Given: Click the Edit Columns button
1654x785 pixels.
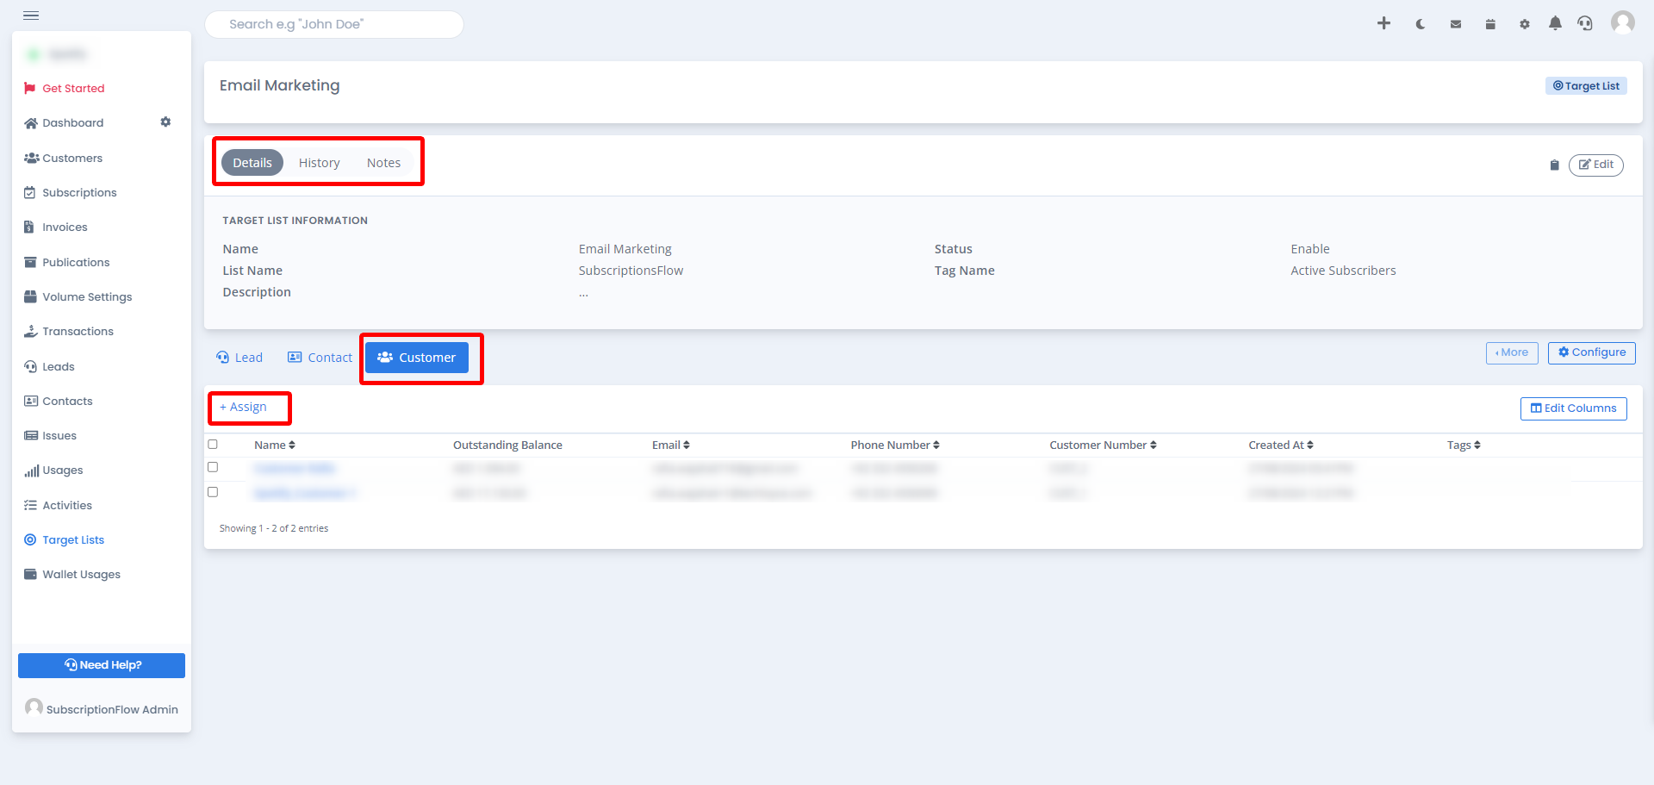Looking at the screenshot, I should click(x=1573, y=408).
